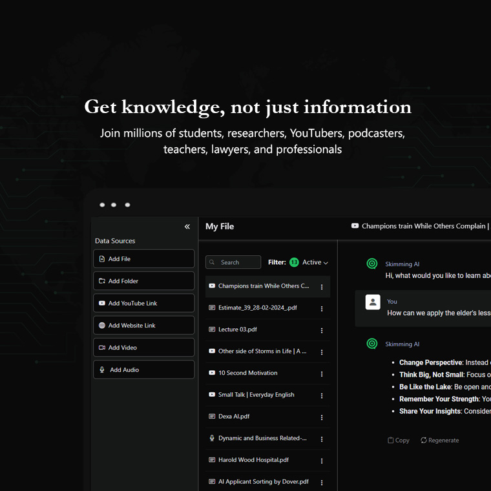491x491 pixels.
Task: Click the microphone icon in Add Audio
Action: 102,370
